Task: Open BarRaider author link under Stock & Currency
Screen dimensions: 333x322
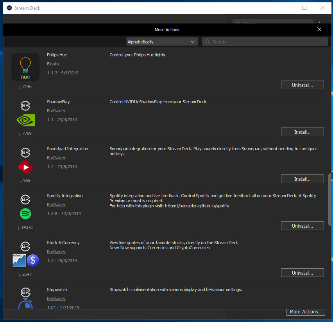Action: [56, 252]
